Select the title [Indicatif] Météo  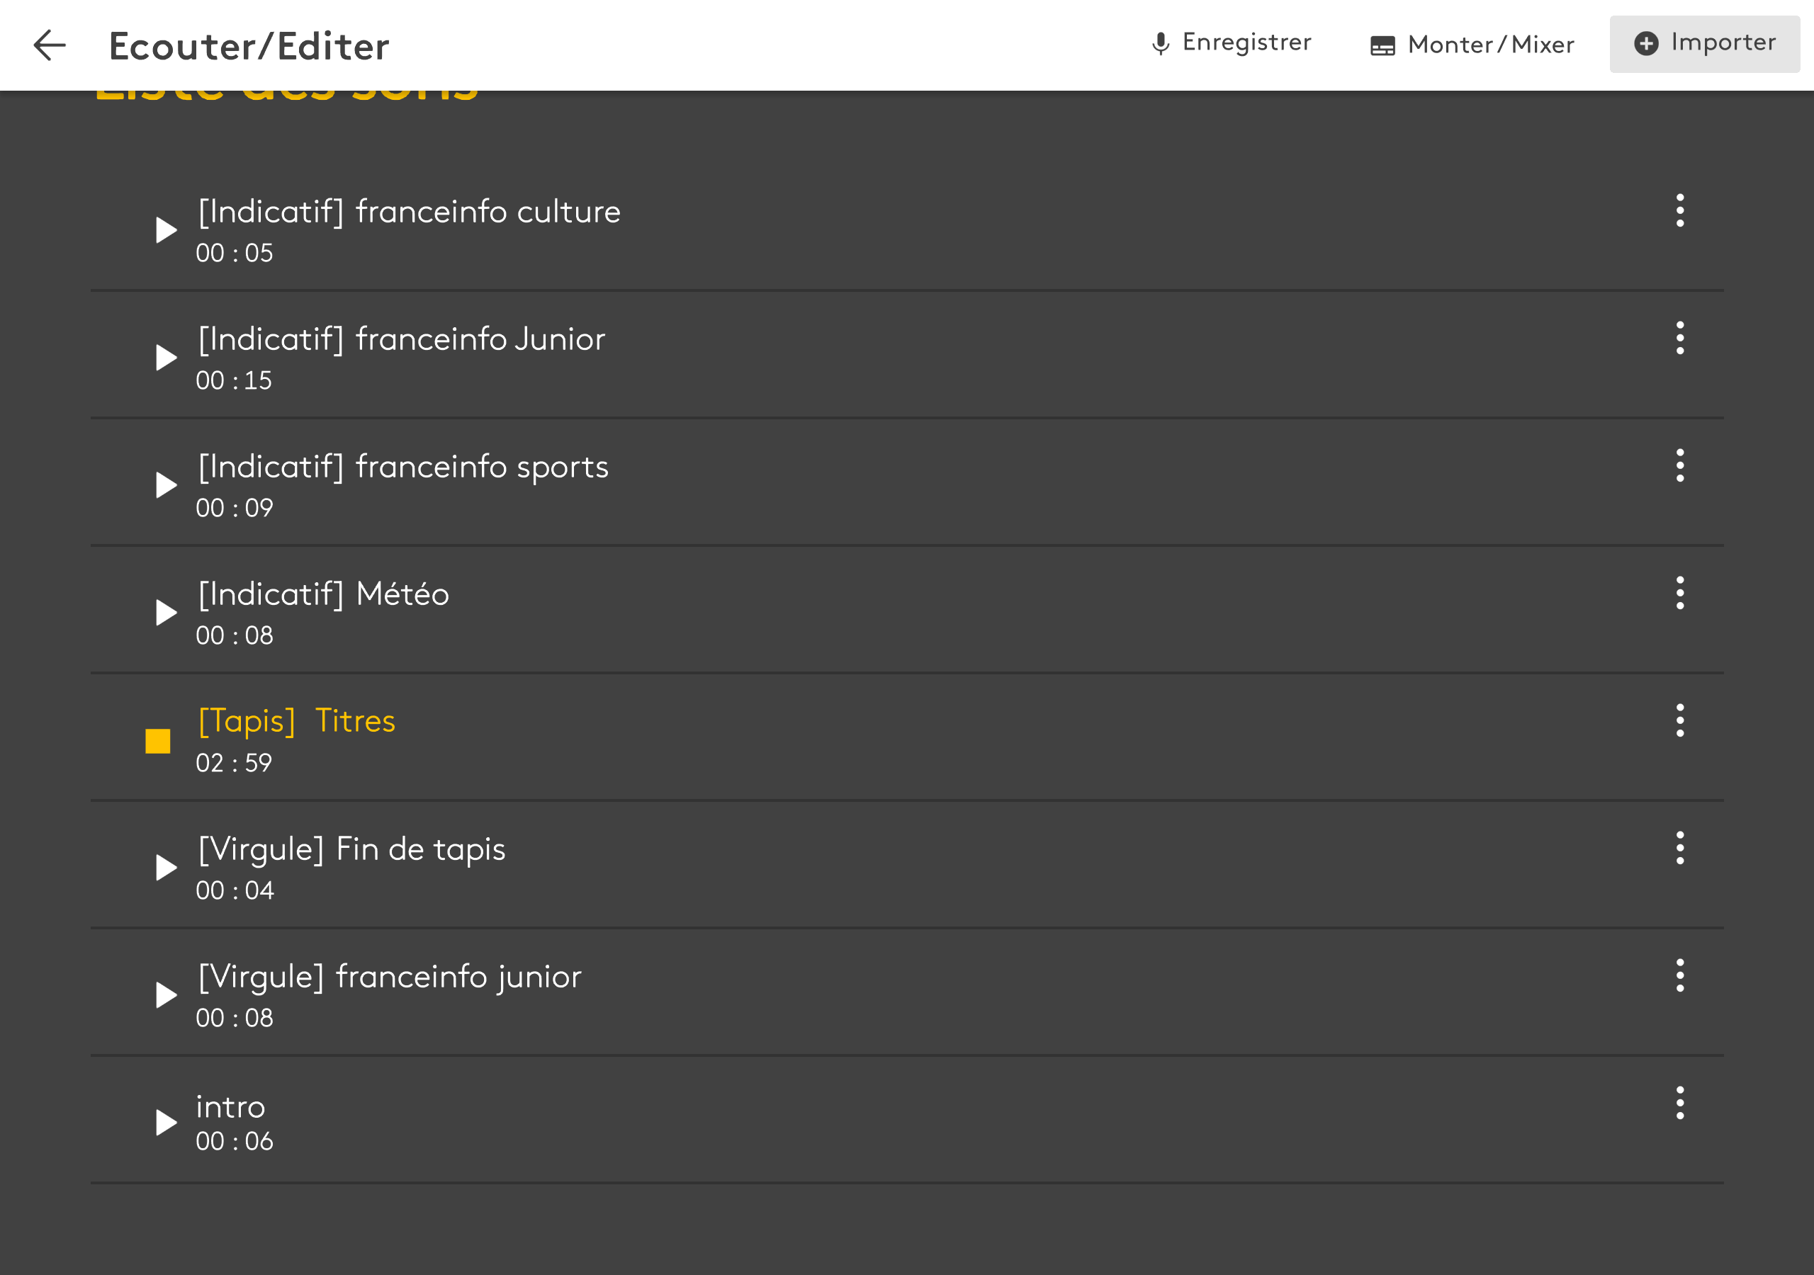click(322, 594)
